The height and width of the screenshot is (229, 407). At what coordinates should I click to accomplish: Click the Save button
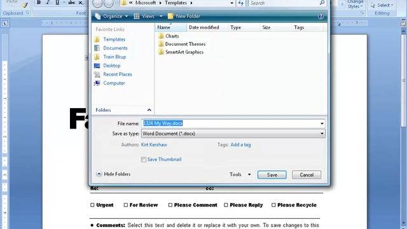tap(272, 175)
